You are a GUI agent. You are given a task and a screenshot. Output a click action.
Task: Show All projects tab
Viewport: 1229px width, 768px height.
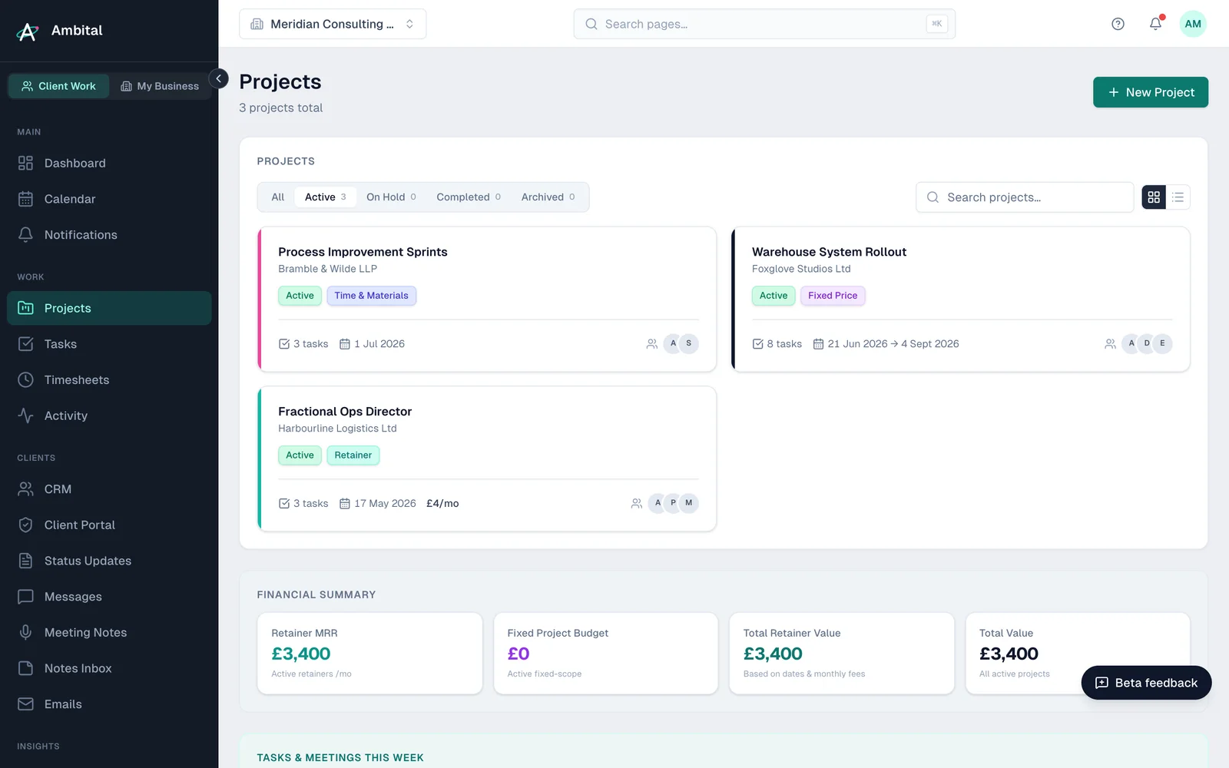click(x=277, y=197)
